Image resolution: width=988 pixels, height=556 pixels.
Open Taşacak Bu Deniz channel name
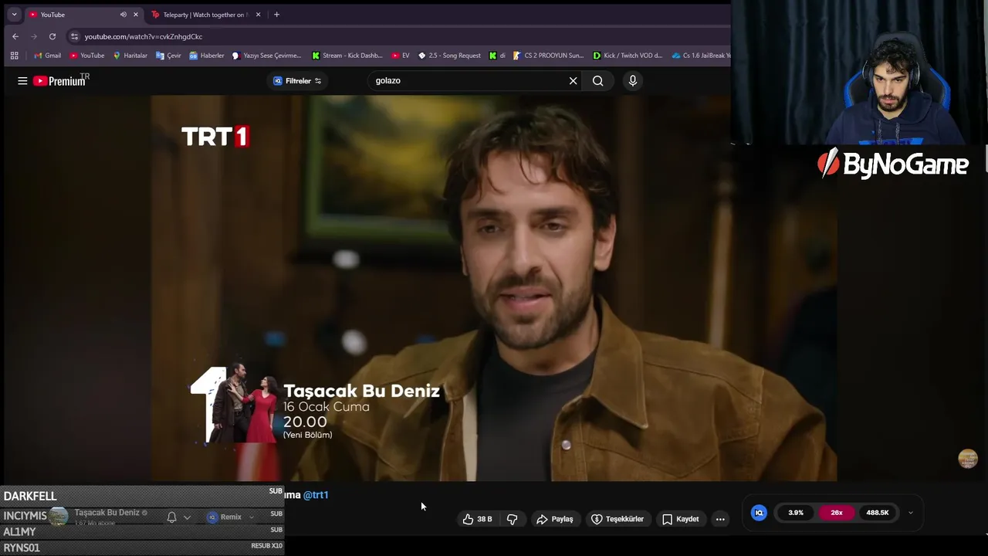107,513
